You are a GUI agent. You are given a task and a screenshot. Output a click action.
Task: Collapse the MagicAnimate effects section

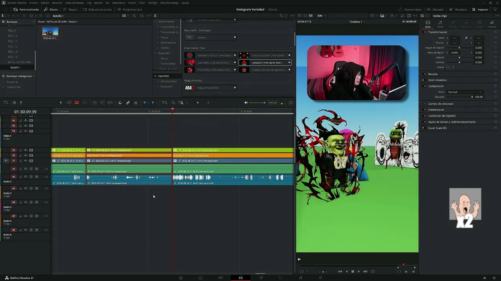coord(290,80)
